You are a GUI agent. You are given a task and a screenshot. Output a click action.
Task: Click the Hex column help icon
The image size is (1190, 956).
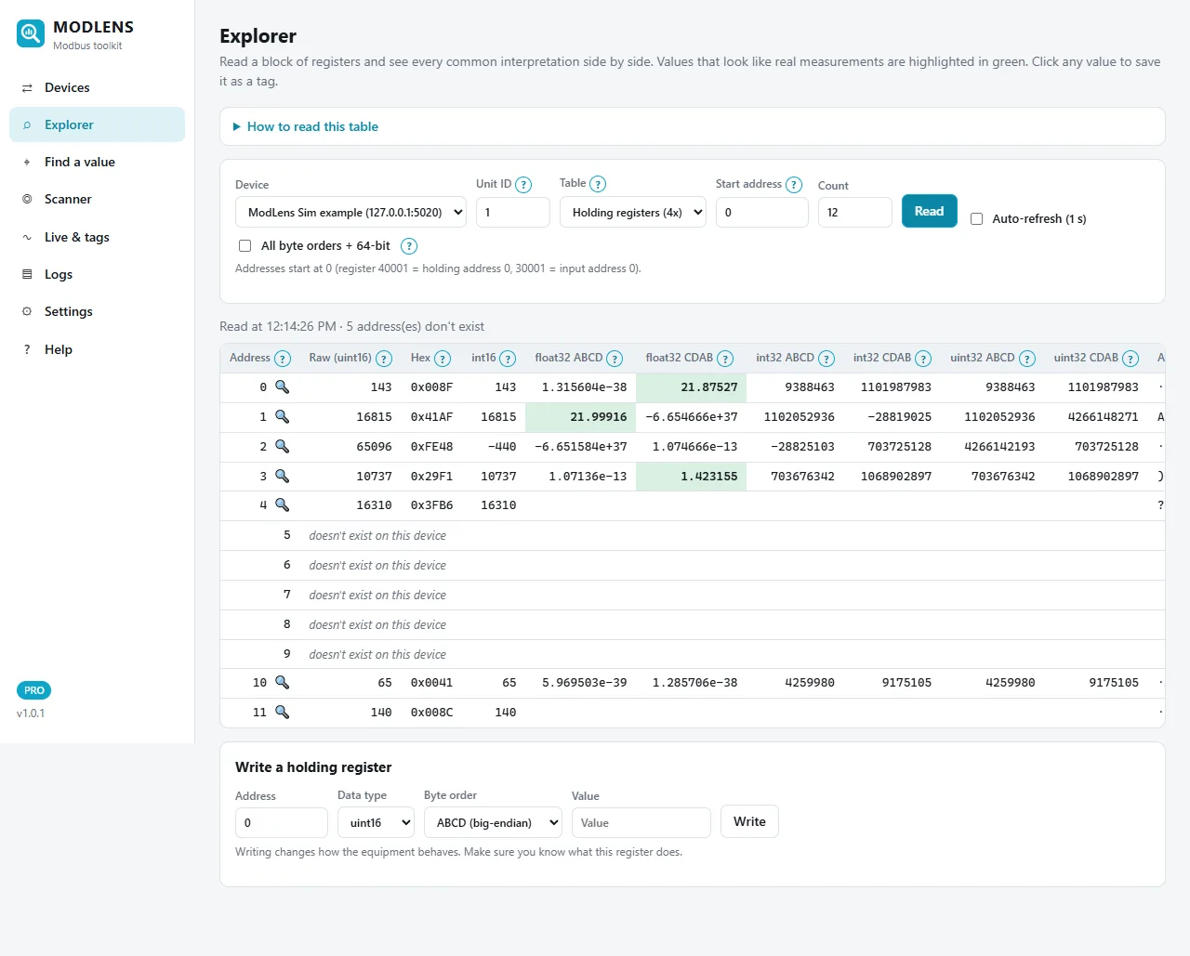[443, 359]
